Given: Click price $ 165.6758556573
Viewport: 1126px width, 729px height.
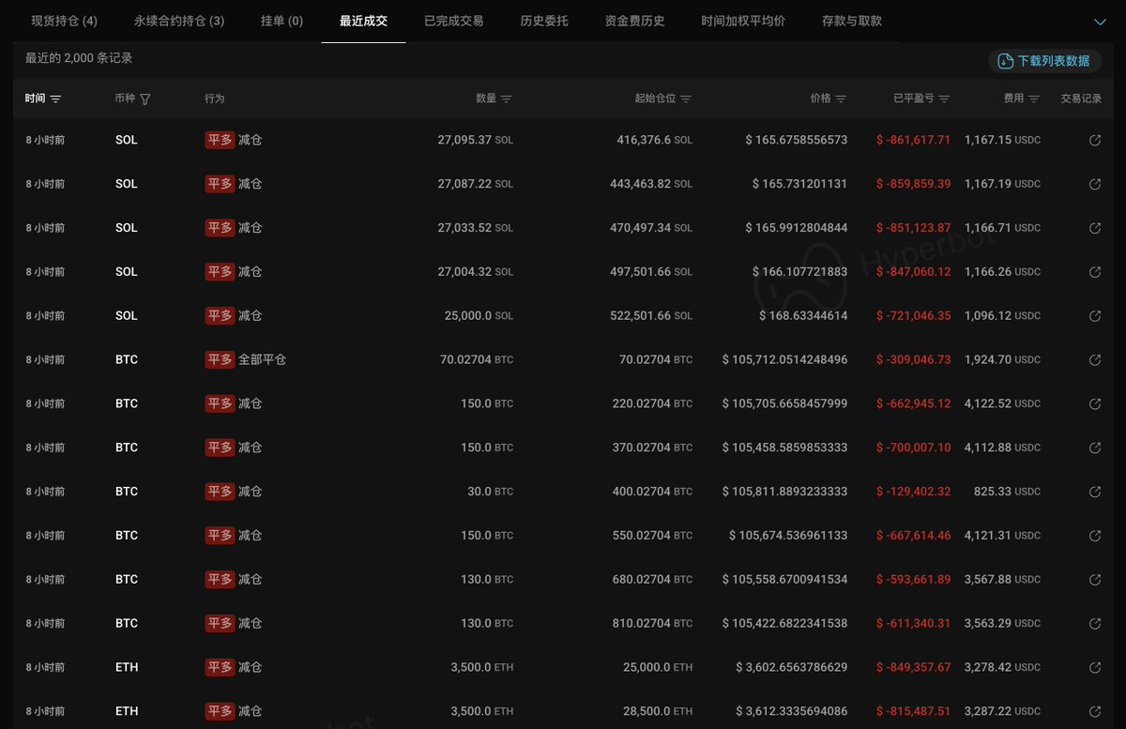Looking at the screenshot, I should (797, 140).
